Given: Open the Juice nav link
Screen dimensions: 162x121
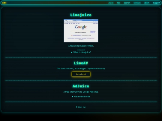Looking at the screenshot, I should point(111,3).
